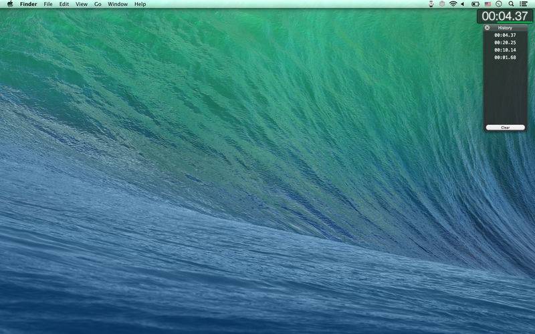535x334 pixels.
Task: Select history entry 00:20.25
Action: click(x=505, y=43)
